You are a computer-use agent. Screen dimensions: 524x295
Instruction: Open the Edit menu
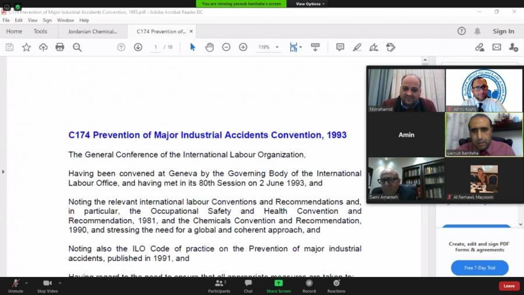(19, 20)
